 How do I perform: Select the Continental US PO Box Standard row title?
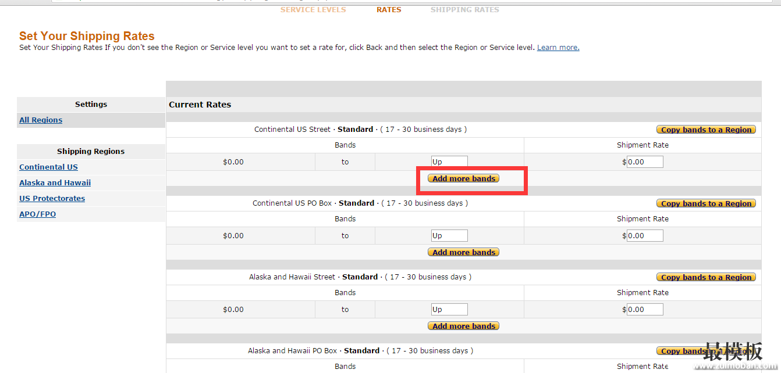click(360, 203)
